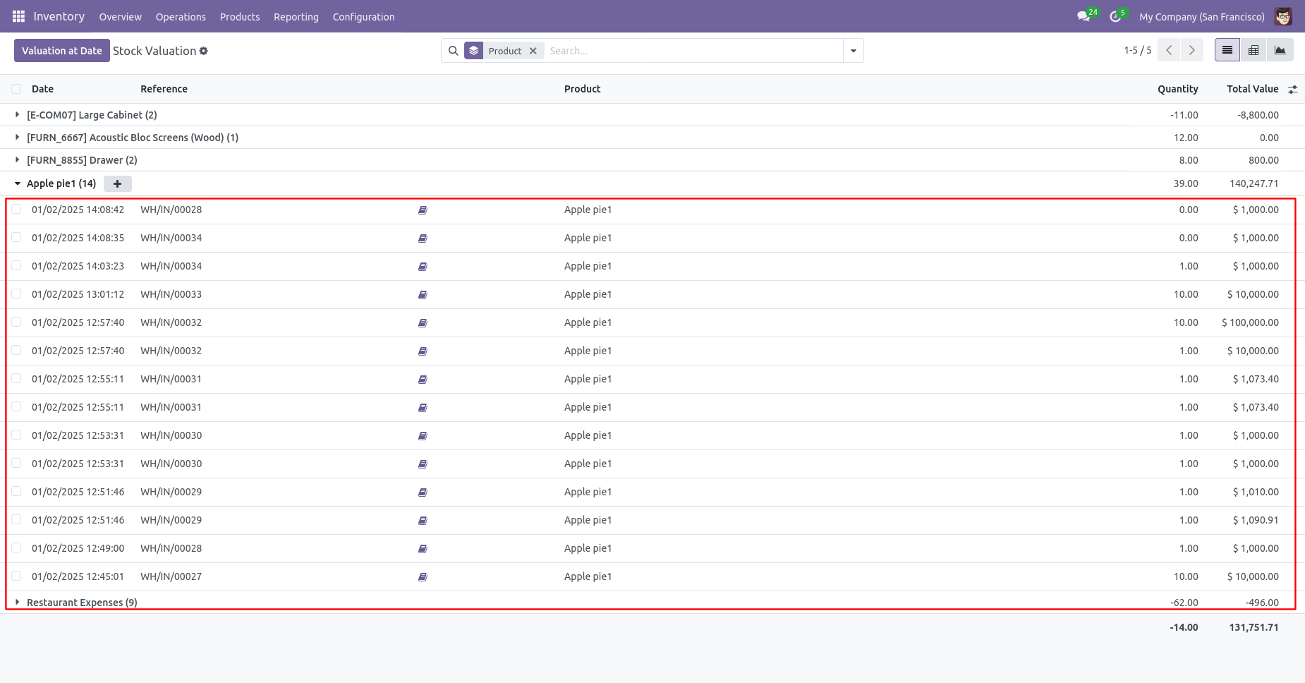The height and width of the screenshot is (683, 1305).
Task: Open optional columns adjust icon
Action: (x=1293, y=90)
